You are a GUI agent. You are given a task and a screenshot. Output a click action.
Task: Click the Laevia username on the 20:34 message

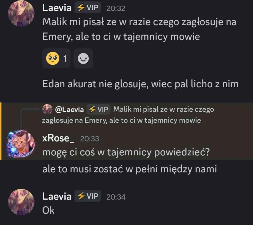point(57,196)
